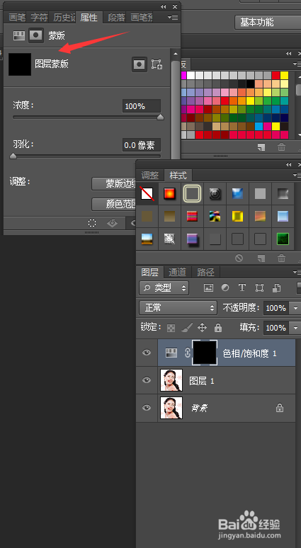The image size is (301, 548).
Task: Apply the striped red-blue style preset
Action: click(x=192, y=217)
